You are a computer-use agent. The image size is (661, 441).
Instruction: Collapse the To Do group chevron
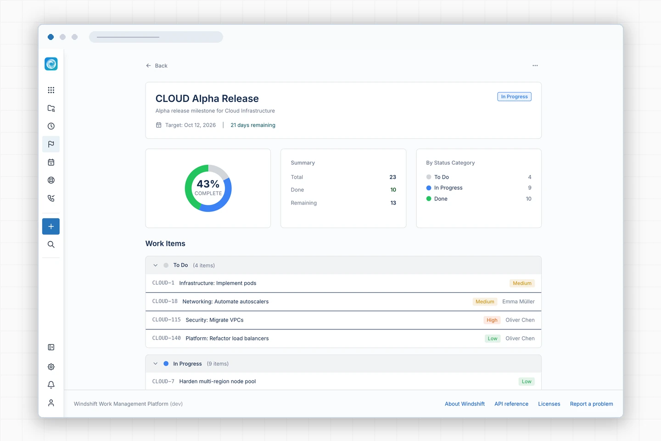click(x=155, y=266)
